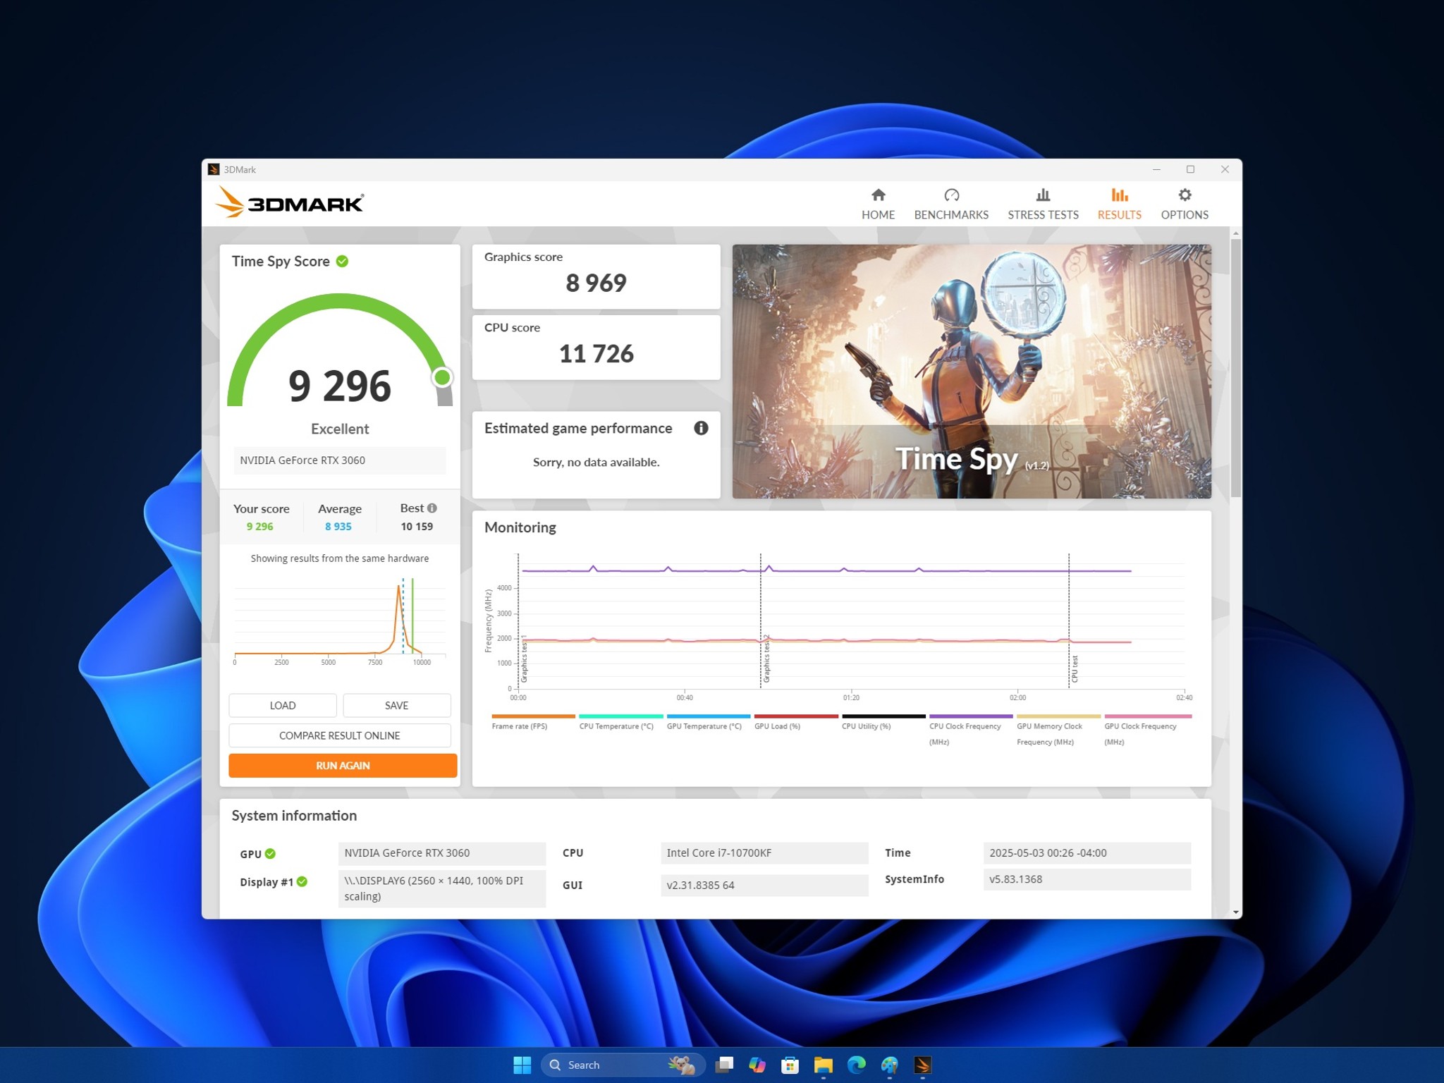Click the CPU score value 11 726
Image resolution: width=1444 pixels, height=1083 pixels.
pyautogui.click(x=596, y=353)
